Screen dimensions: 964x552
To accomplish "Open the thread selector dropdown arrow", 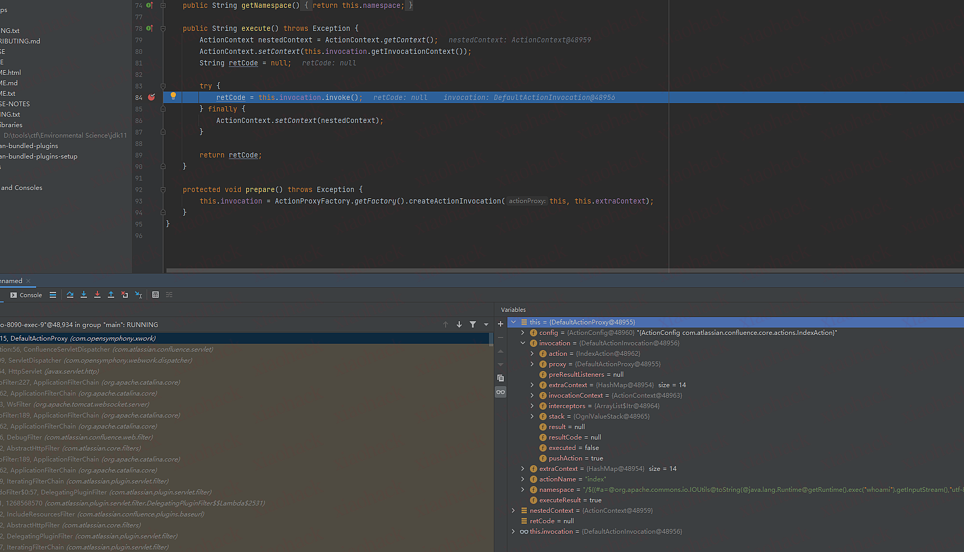I will point(486,324).
